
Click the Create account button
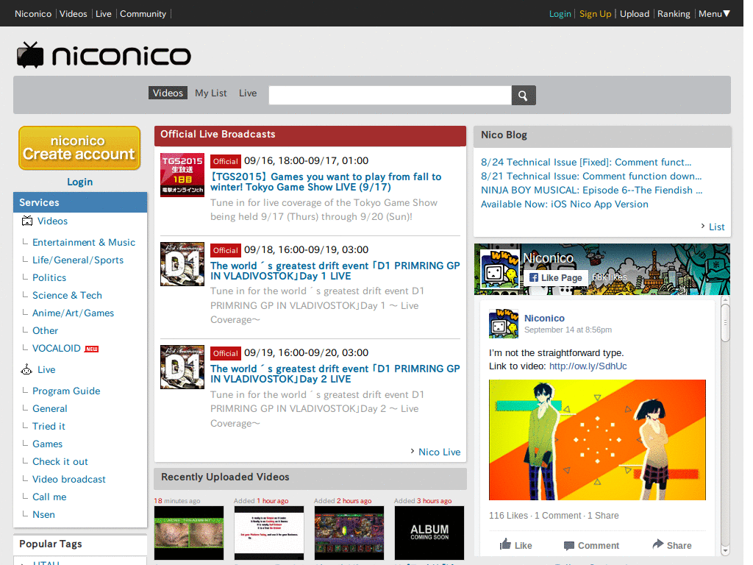point(79,148)
